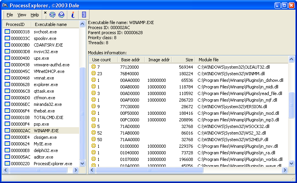Click module list scroll right arrow
297x183 pixels.
pyautogui.click(x=285, y=170)
